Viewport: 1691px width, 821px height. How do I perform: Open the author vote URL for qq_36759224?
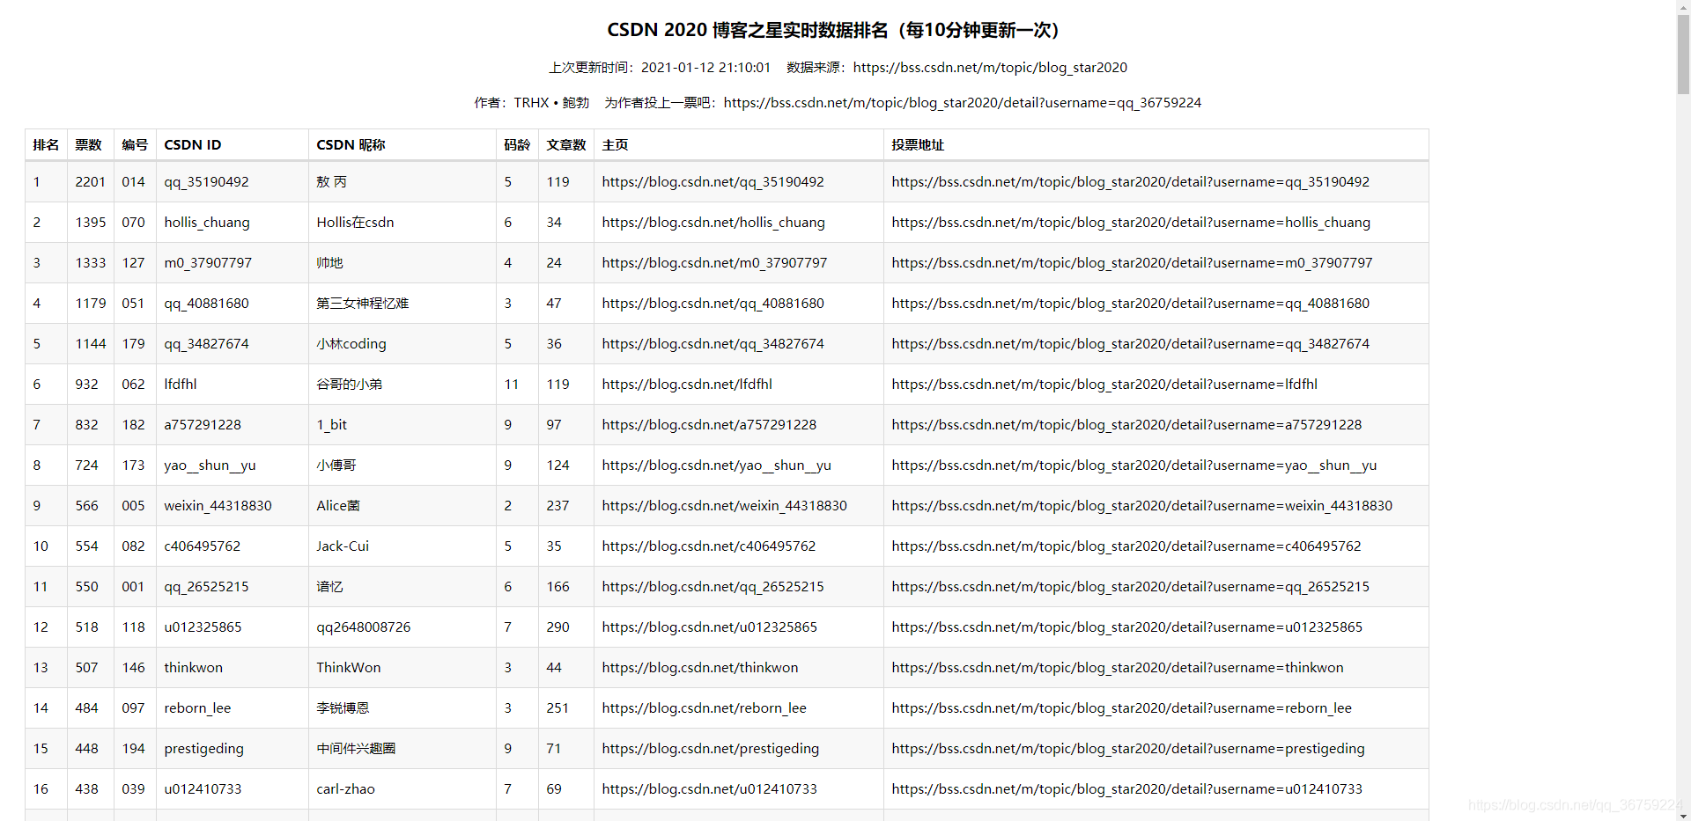[963, 103]
